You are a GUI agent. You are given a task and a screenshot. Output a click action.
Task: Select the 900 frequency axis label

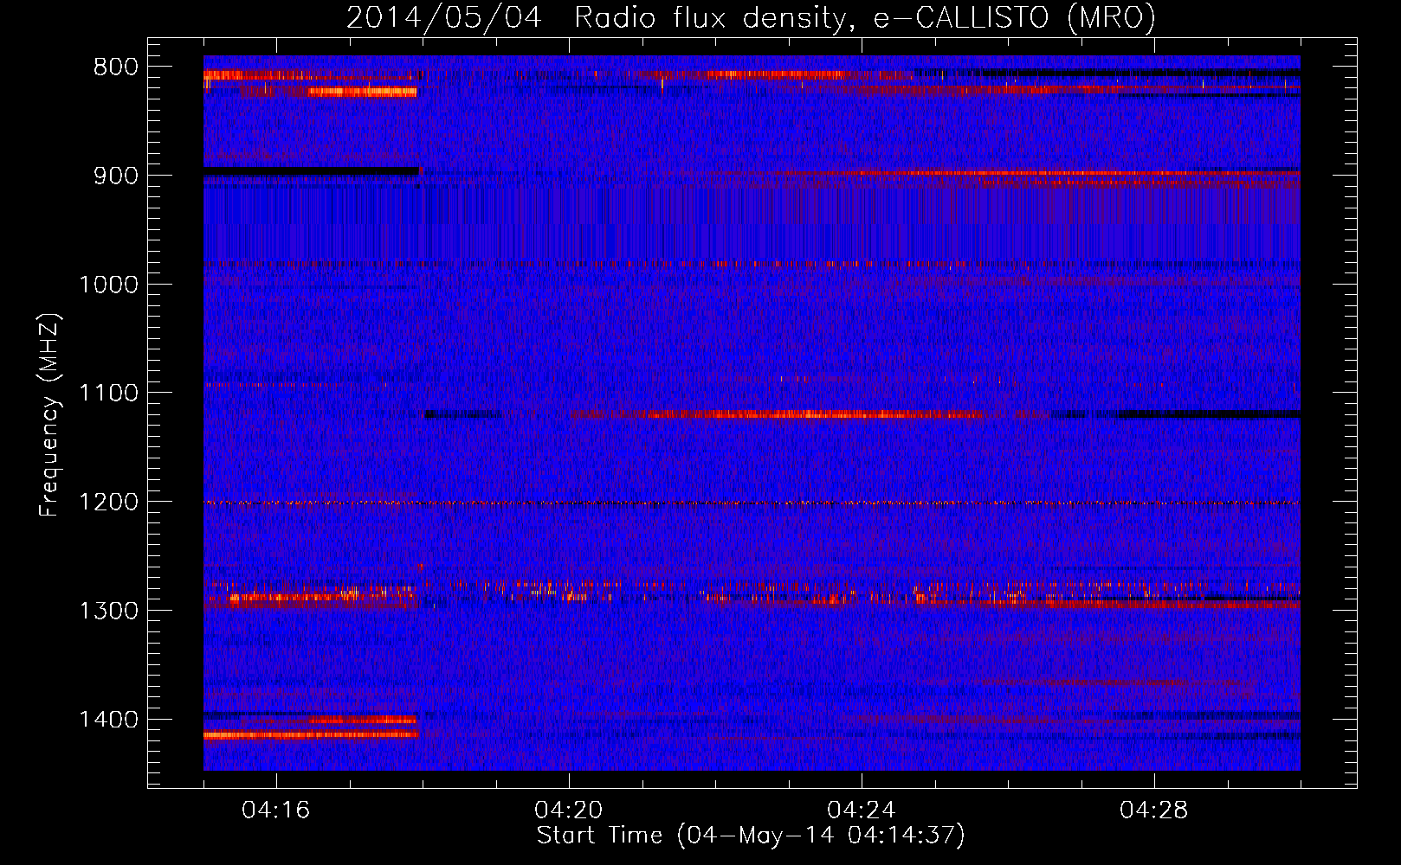click(116, 176)
